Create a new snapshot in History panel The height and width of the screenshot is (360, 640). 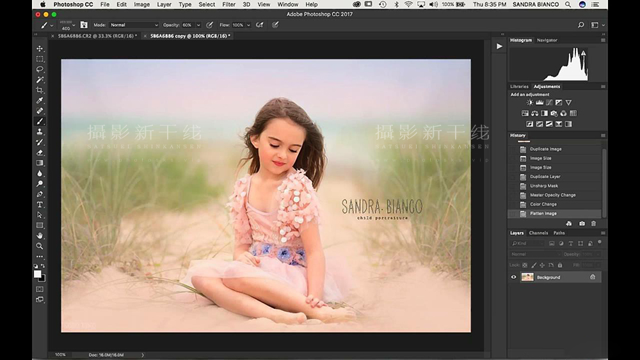(x=582, y=223)
